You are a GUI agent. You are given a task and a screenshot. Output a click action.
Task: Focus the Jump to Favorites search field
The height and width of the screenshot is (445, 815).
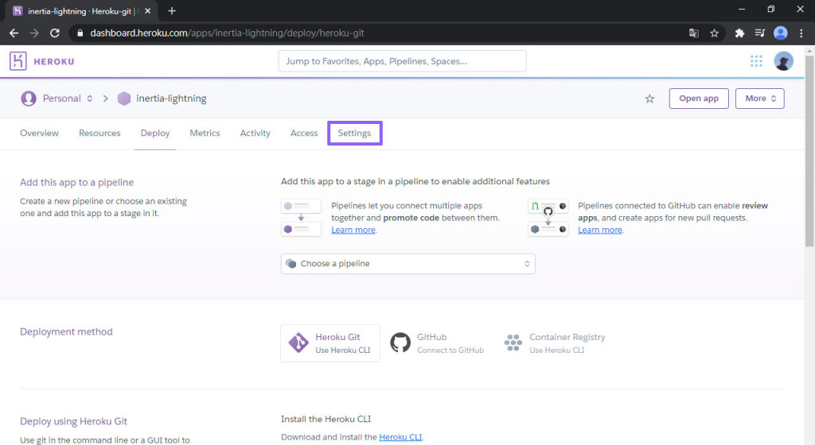point(402,61)
